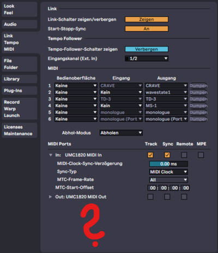Click the Dumpen button for row 1
218x253 pixels.
[x=198, y=86]
